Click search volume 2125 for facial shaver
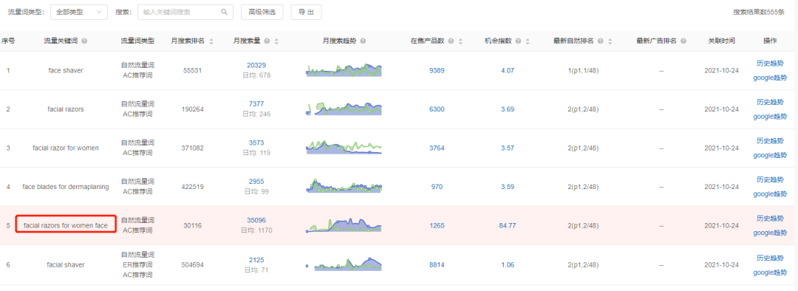The width and height of the screenshot is (798, 291). tap(256, 260)
